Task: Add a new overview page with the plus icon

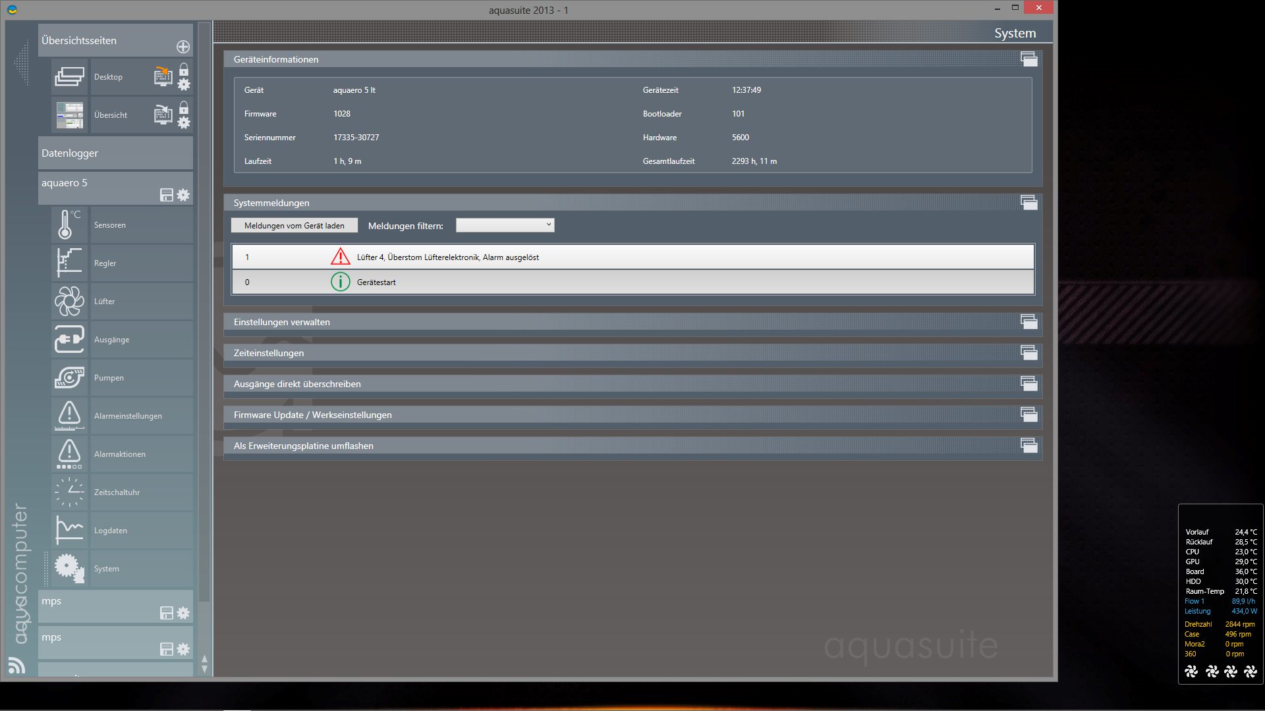Action: coord(183,47)
